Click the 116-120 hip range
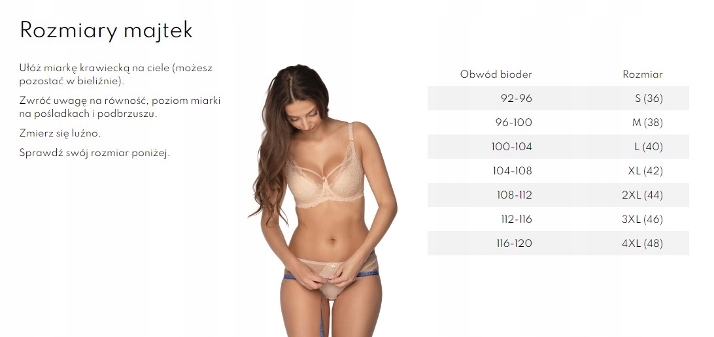The width and height of the screenshot is (714, 337). click(x=514, y=243)
